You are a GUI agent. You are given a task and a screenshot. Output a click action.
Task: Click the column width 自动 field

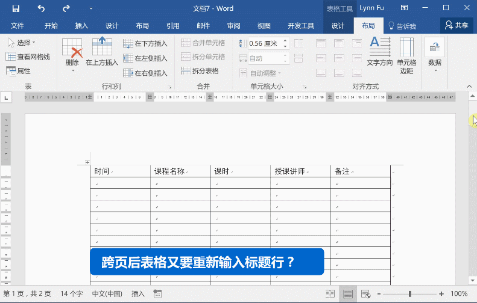click(265, 58)
